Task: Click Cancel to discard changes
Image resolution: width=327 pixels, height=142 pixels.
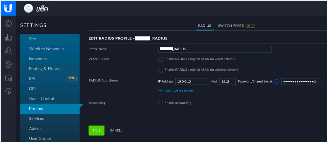Action: click(116, 131)
